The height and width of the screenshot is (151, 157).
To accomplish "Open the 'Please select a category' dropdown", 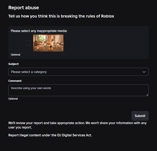I will [x=78, y=72].
